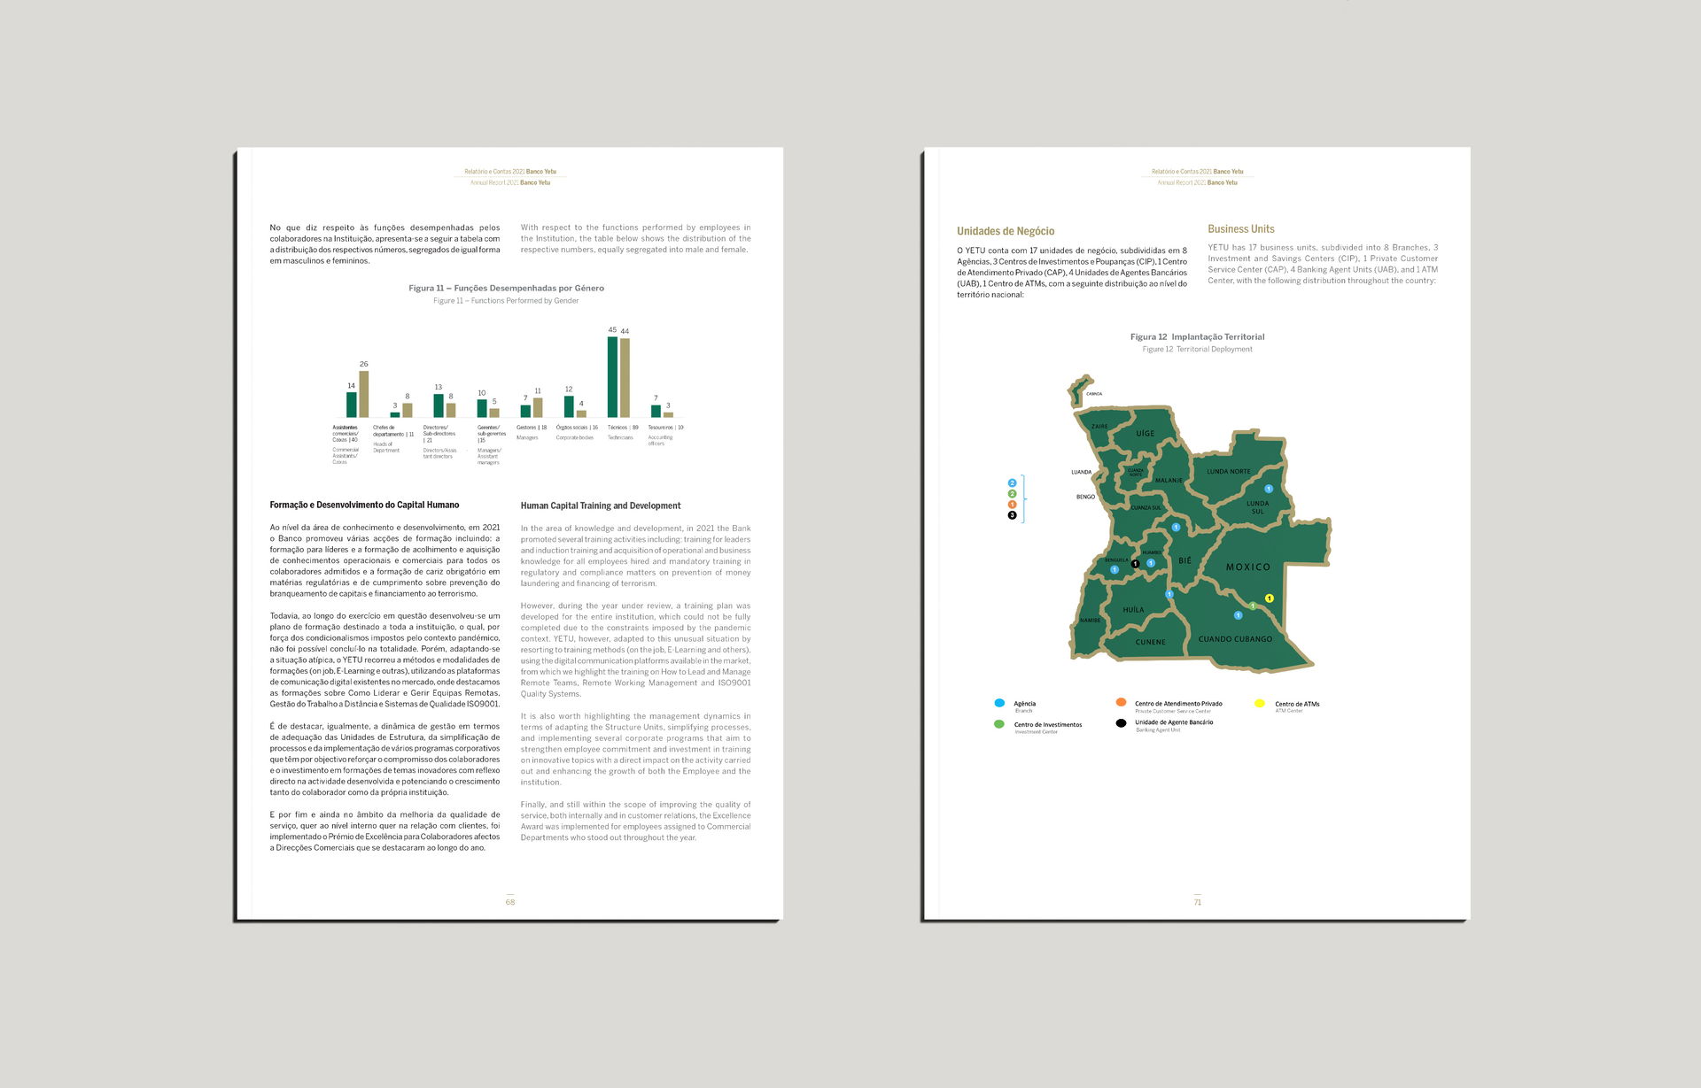
Task: Click the BENGO label beside the map
Action: coord(1085,497)
